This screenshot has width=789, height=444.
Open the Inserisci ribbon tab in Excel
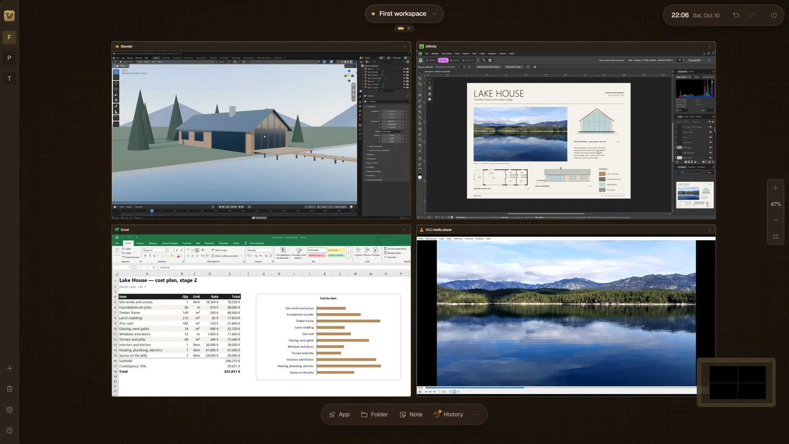pos(140,243)
